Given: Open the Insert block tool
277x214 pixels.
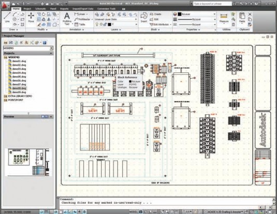Looking at the screenshot, I should tap(144, 18).
